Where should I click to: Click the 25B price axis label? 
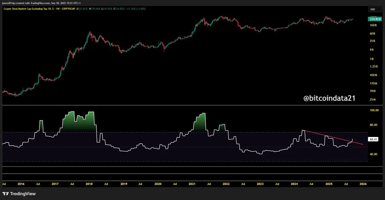pyautogui.click(x=372, y=41)
